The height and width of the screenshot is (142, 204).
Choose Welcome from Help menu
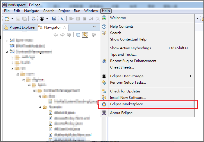point(147,18)
